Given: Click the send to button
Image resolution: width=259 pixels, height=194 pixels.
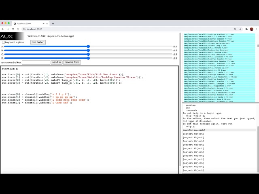Looking at the screenshot, I should point(57,62).
